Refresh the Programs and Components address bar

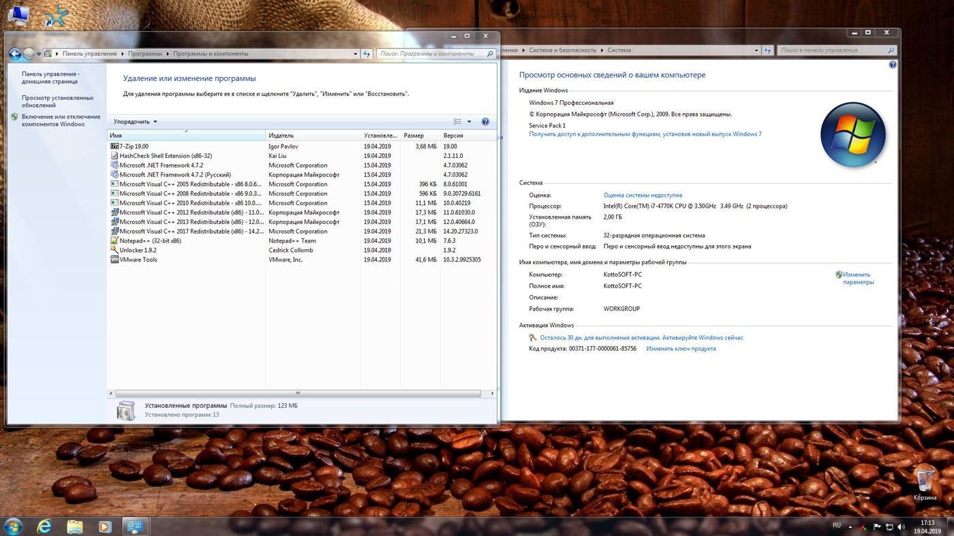pyautogui.click(x=367, y=54)
